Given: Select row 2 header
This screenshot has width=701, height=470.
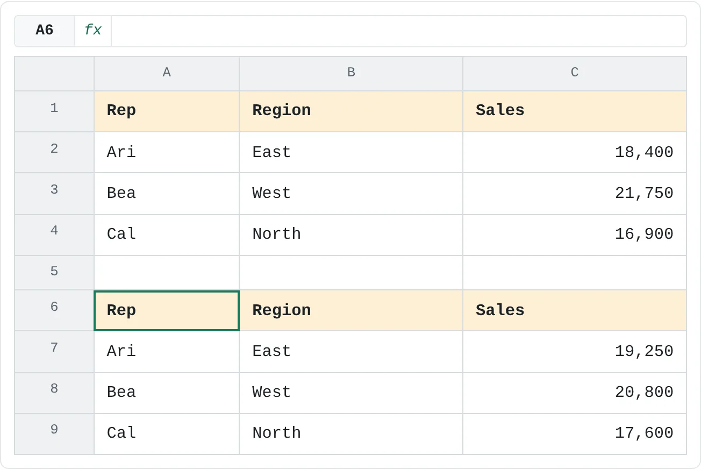Looking at the screenshot, I should [x=54, y=152].
